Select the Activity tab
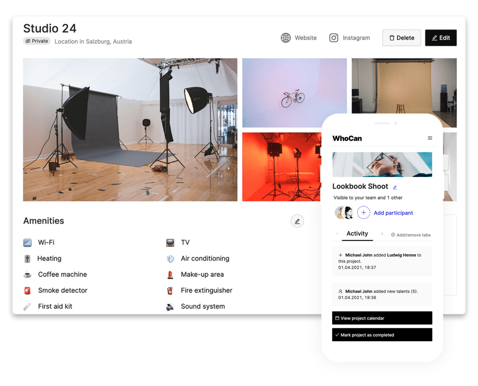This screenshot has width=478, height=386. point(357,234)
